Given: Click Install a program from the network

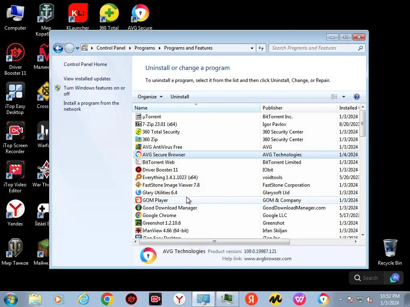Looking at the screenshot, I should click(x=91, y=106).
